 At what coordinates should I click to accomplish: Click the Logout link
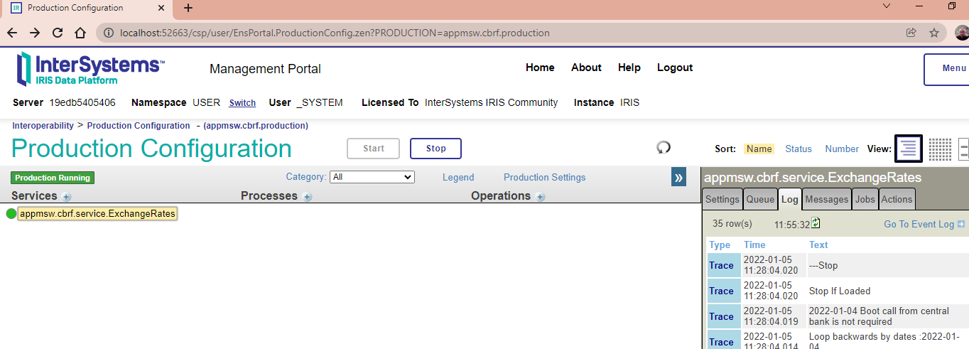click(x=675, y=68)
